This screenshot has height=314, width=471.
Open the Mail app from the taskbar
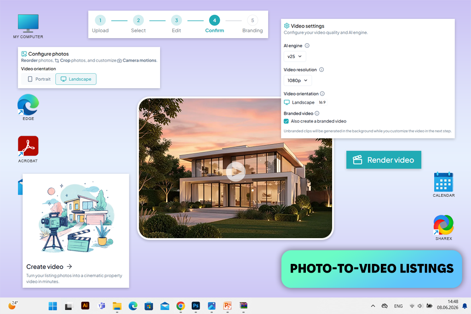click(x=165, y=306)
